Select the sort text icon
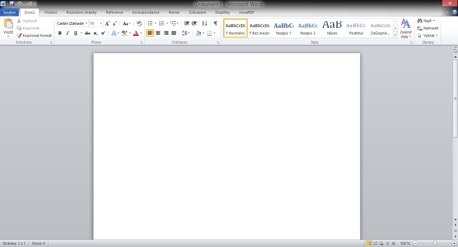 (204, 23)
